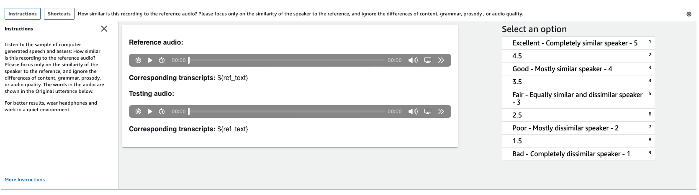Open the More Instructions link
The height and width of the screenshot is (195, 699).
coord(25,180)
